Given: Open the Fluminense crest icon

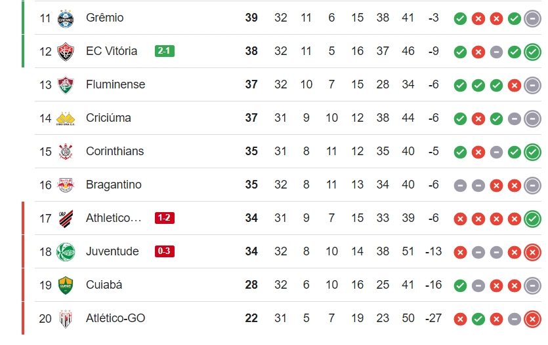Looking at the screenshot, I should point(66,85).
